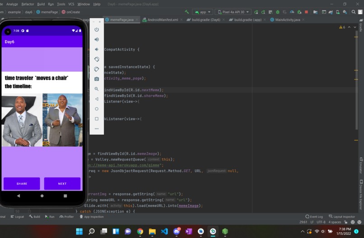Open the Pixel 4a API 30 device dropdown
Screen dimensions: 364x238
coord(233,12)
